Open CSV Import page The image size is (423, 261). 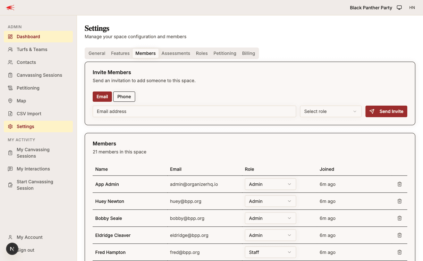(38, 114)
